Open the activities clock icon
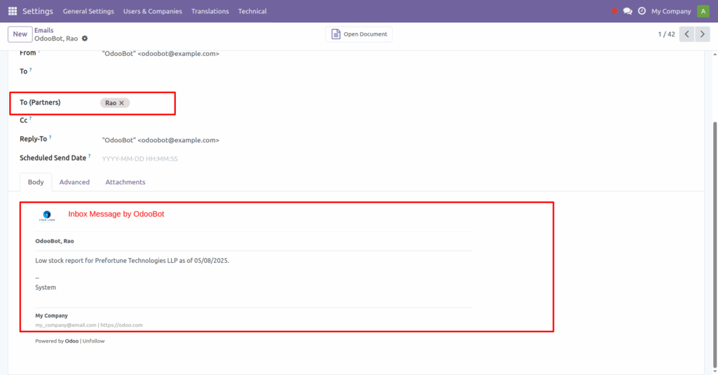 click(642, 11)
